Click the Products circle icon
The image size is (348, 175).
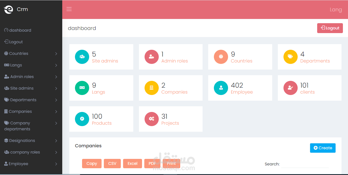pos(82,119)
